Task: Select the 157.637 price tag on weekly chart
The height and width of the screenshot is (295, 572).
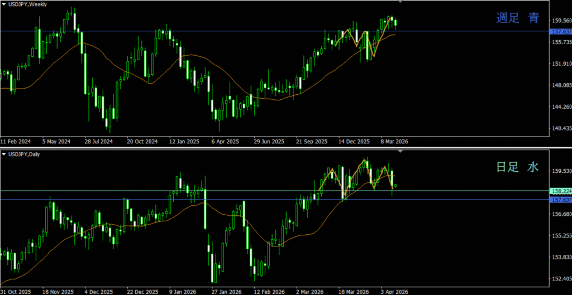Action: [560, 31]
